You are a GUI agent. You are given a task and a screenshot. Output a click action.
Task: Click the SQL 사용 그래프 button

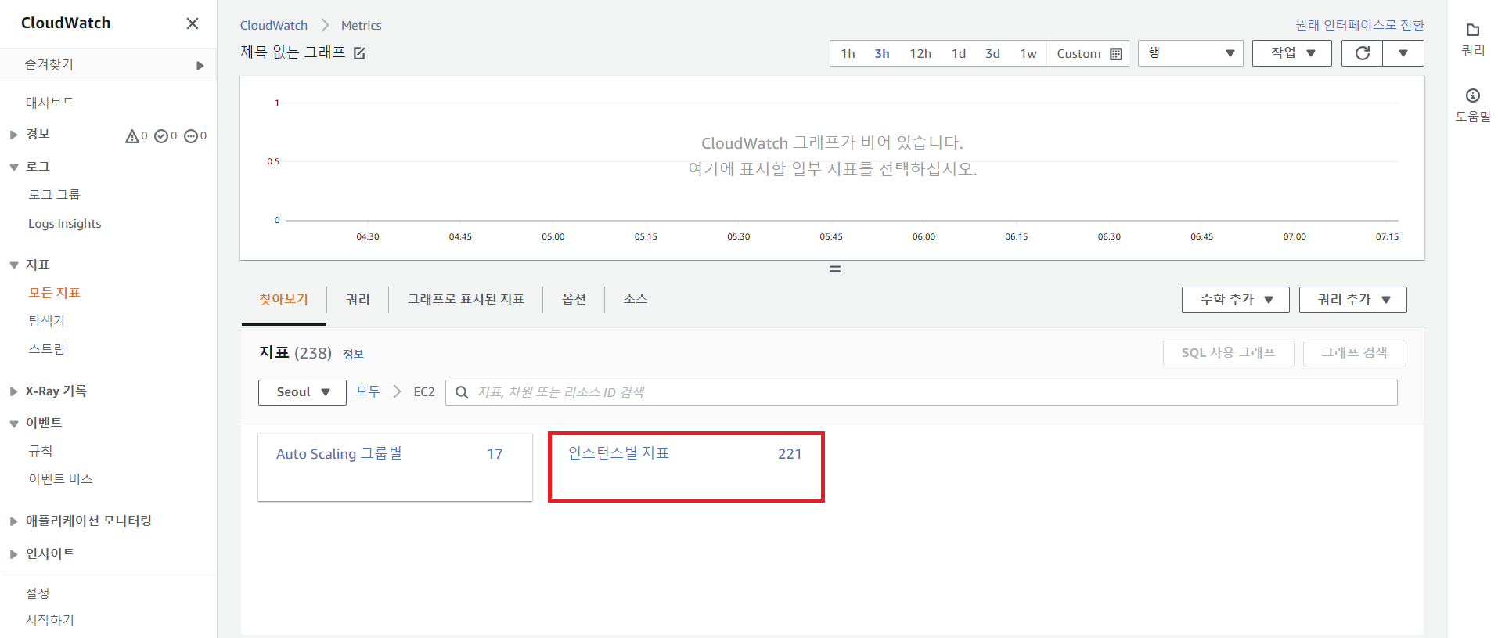tap(1229, 353)
